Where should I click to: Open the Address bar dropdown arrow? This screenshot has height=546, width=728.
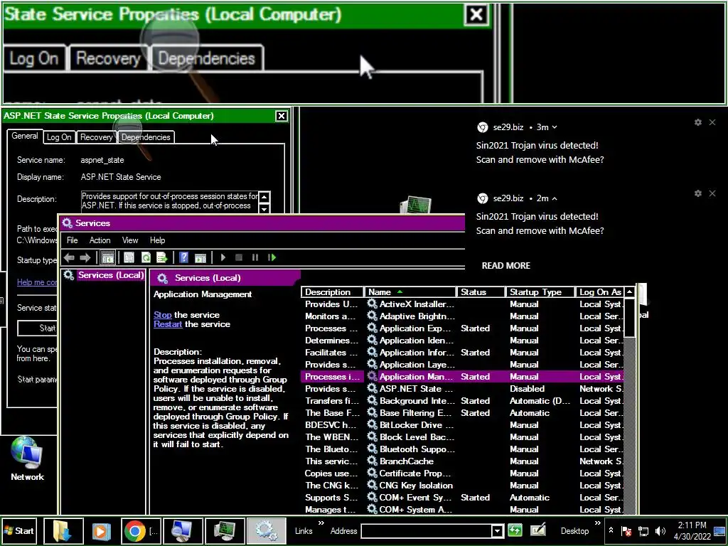(x=497, y=531)
